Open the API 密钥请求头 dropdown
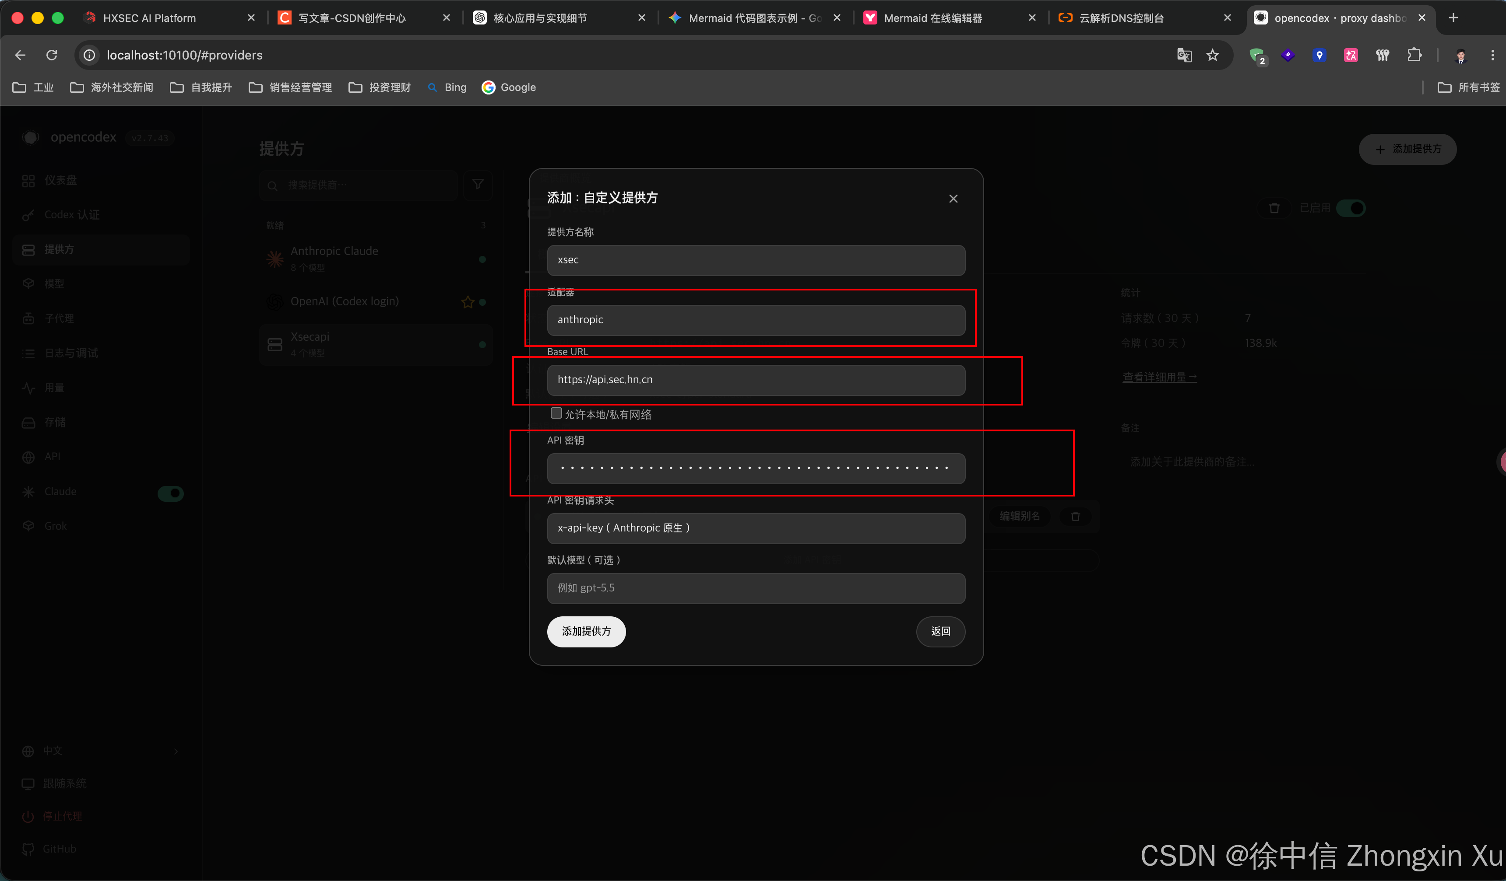This screenshot has width=1506, height=881. (756, 528)
